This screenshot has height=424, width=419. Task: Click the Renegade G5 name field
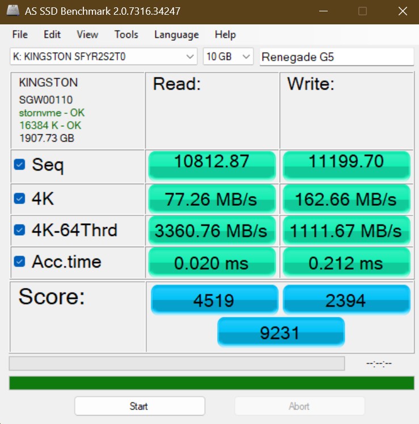(336, 57)
